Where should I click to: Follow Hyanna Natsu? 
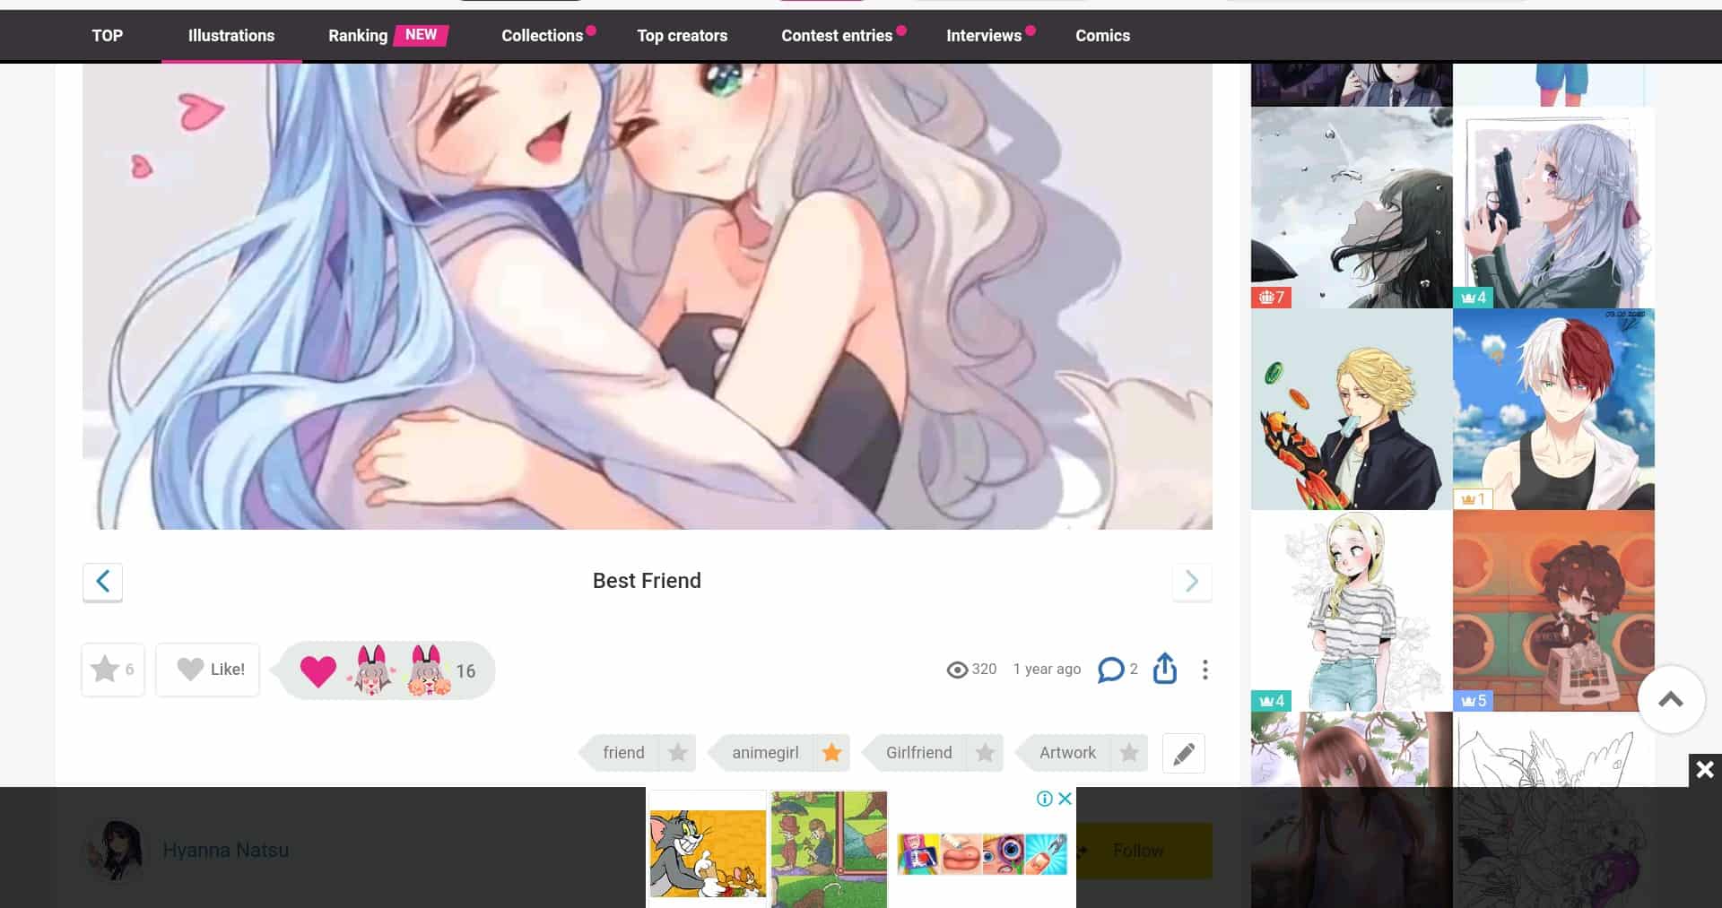pyautogui.click(x=1139, y=850)
